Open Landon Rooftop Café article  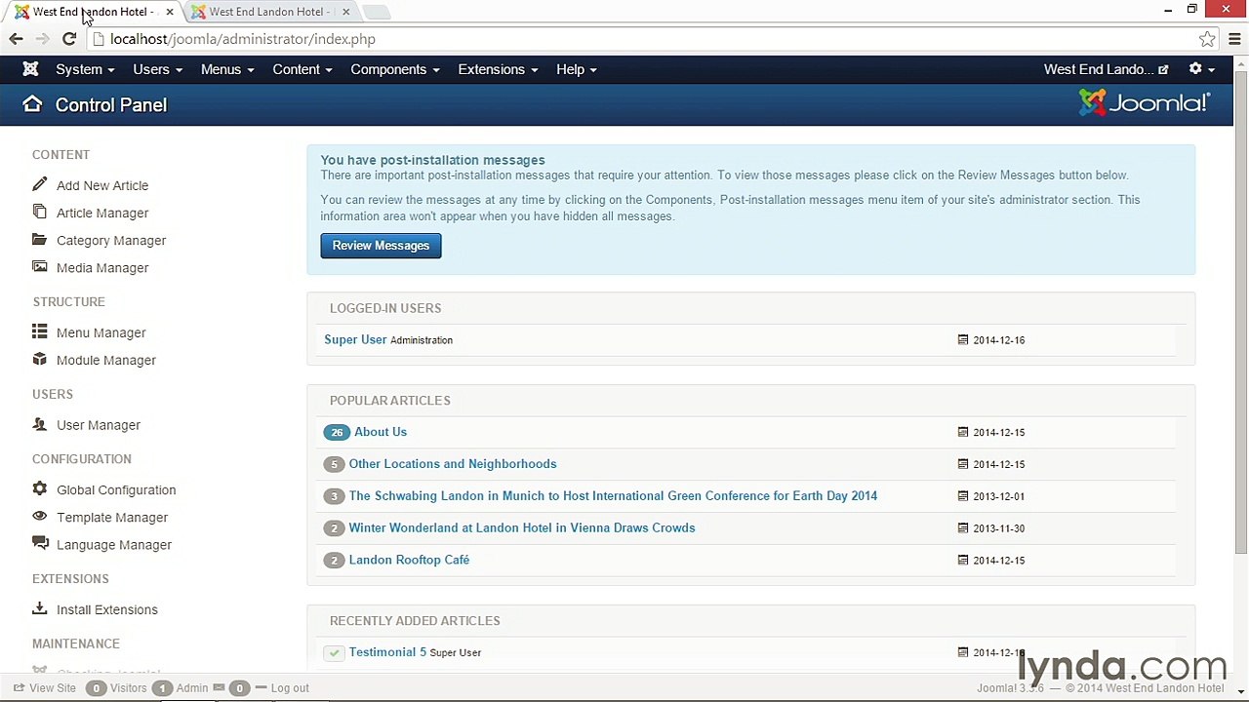click(409, 560)
